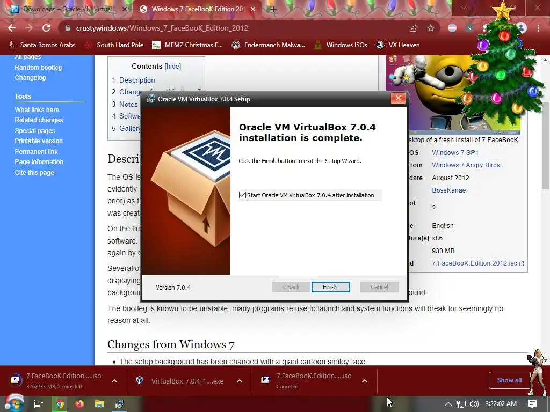Click the ISO icon of the downloading file

(15, 379)
